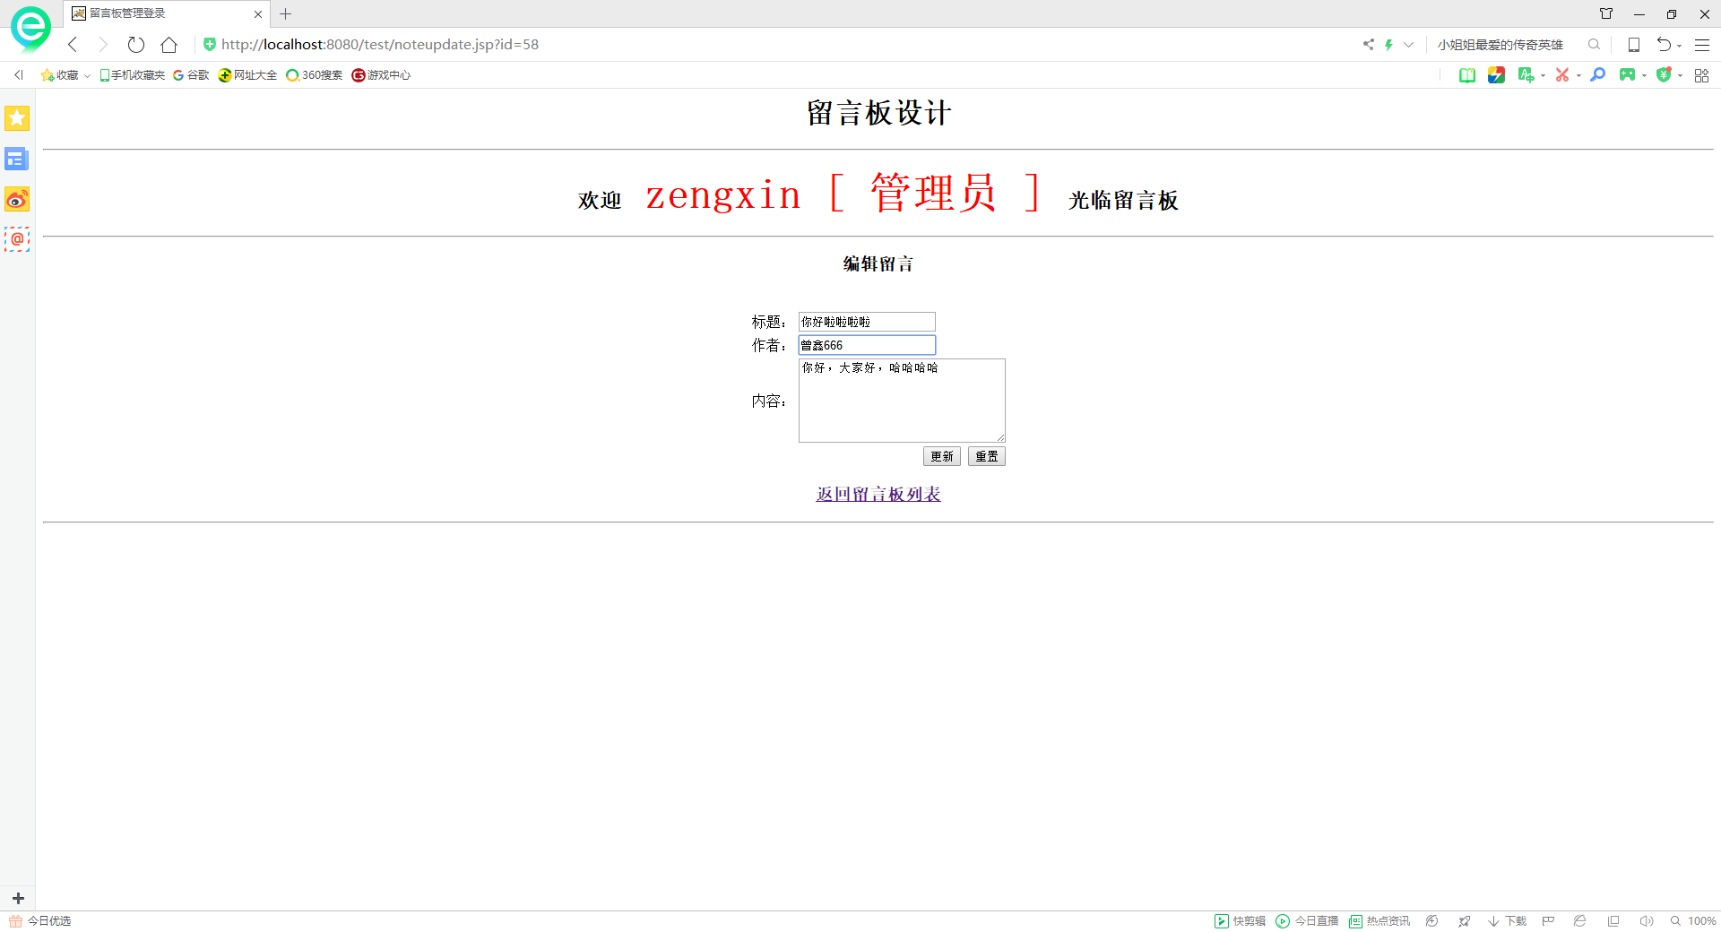This screenshot has height=932, width=1721.
Task: Click the search magnifier in search box
Action: coord(1594,44)
